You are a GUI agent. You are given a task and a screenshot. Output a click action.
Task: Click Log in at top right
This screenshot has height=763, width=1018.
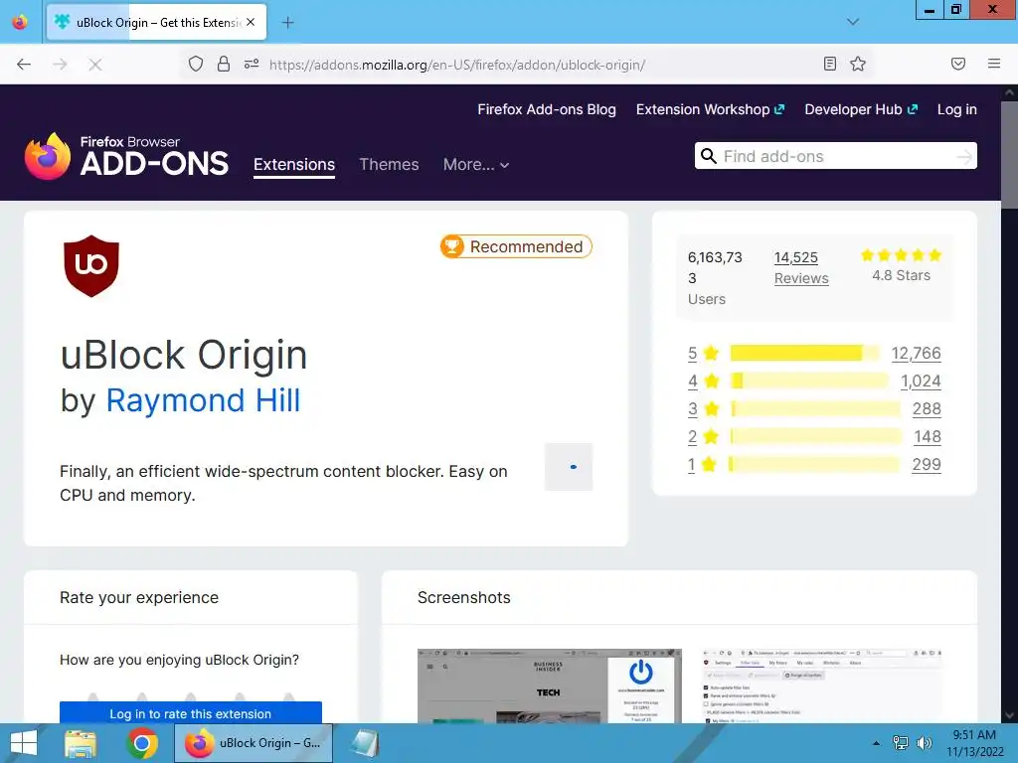click(x=957, y=109)
